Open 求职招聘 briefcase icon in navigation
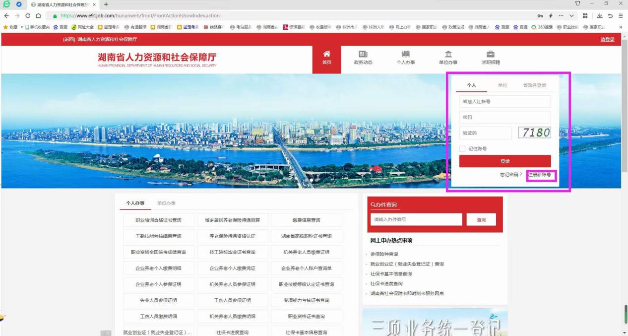The width and height of the screenshot is (628, 336). click(x=491, y=54)
